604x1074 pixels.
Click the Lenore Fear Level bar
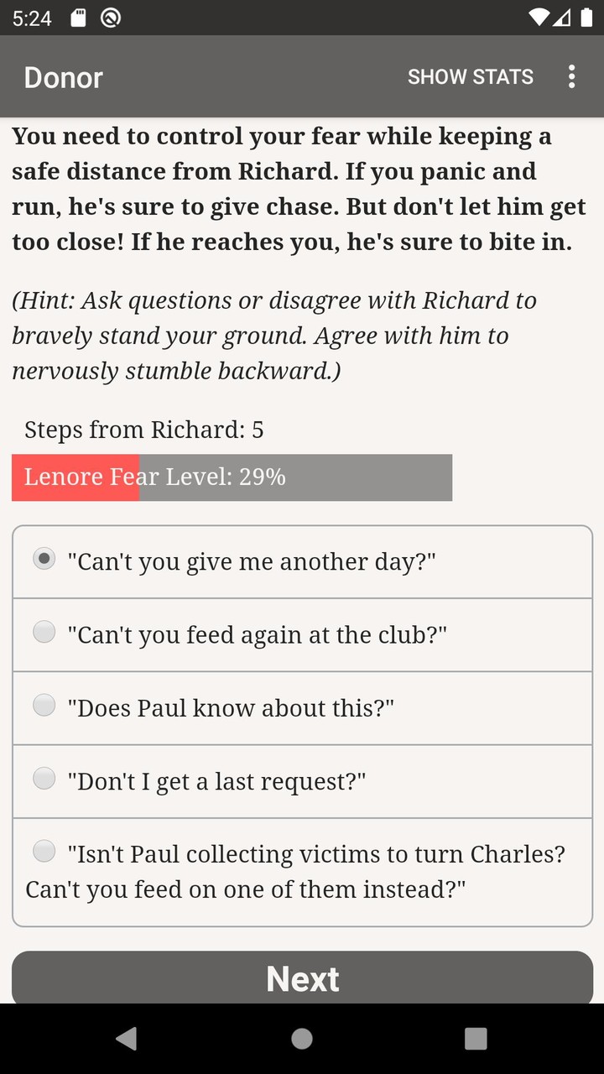232,477
